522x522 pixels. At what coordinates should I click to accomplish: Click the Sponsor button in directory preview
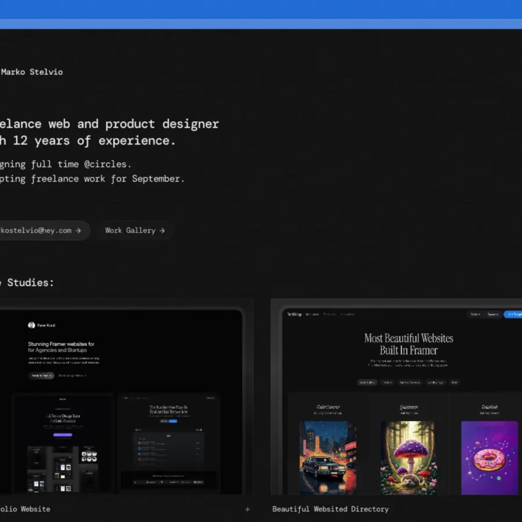coord(493,314)
